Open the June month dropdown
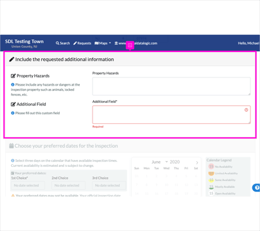Screen dimensions: 260x231 pyautogui.click(x=160, y=162)
